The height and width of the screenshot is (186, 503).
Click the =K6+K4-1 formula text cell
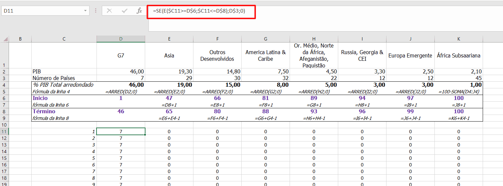[x=459, y=118]
